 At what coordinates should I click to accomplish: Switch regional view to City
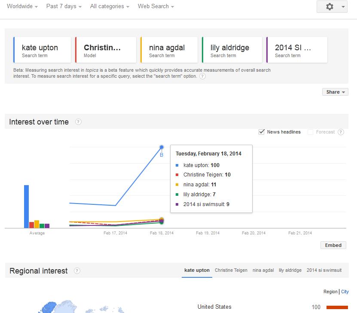345,292
